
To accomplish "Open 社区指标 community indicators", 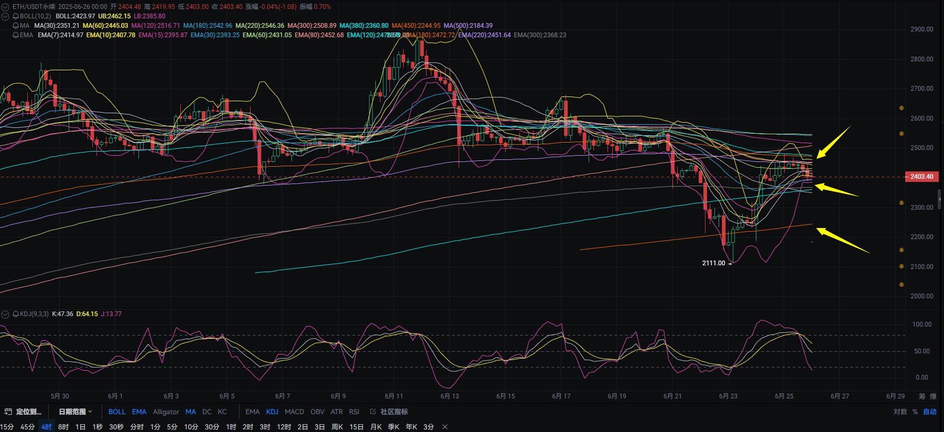I will [x=394, y=412].
